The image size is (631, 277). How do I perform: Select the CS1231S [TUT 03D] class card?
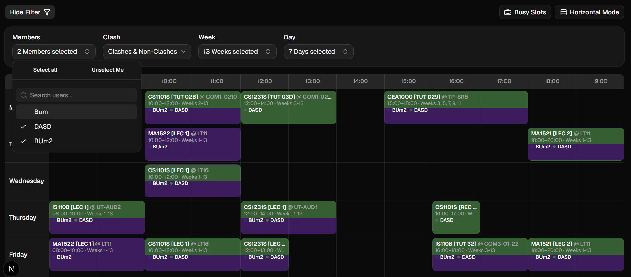288,107
